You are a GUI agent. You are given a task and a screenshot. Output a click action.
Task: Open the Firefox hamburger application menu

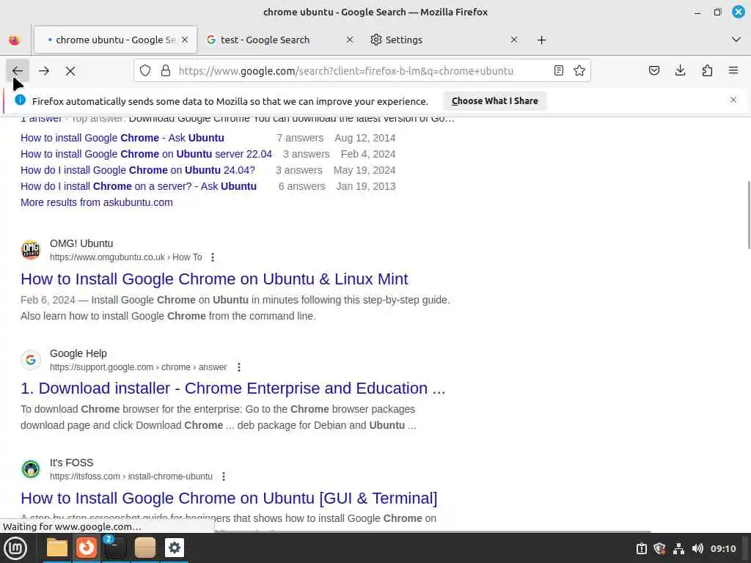click(x=733, y=71)
